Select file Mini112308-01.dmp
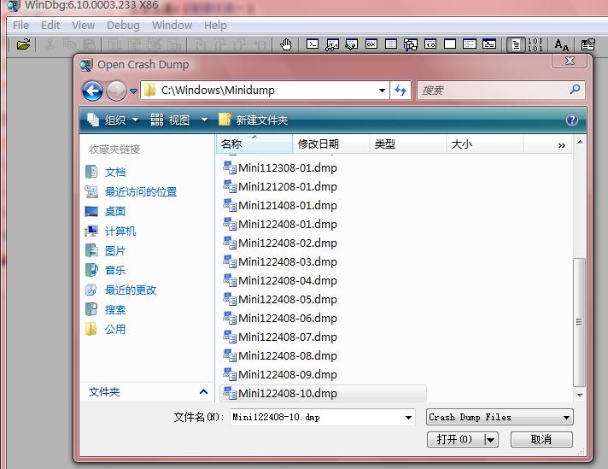 pyautogui.click(x=280, y=168)
